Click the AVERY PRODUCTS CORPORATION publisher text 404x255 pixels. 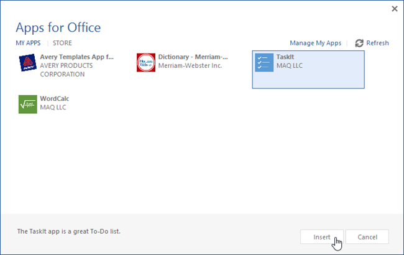[67, 70]
